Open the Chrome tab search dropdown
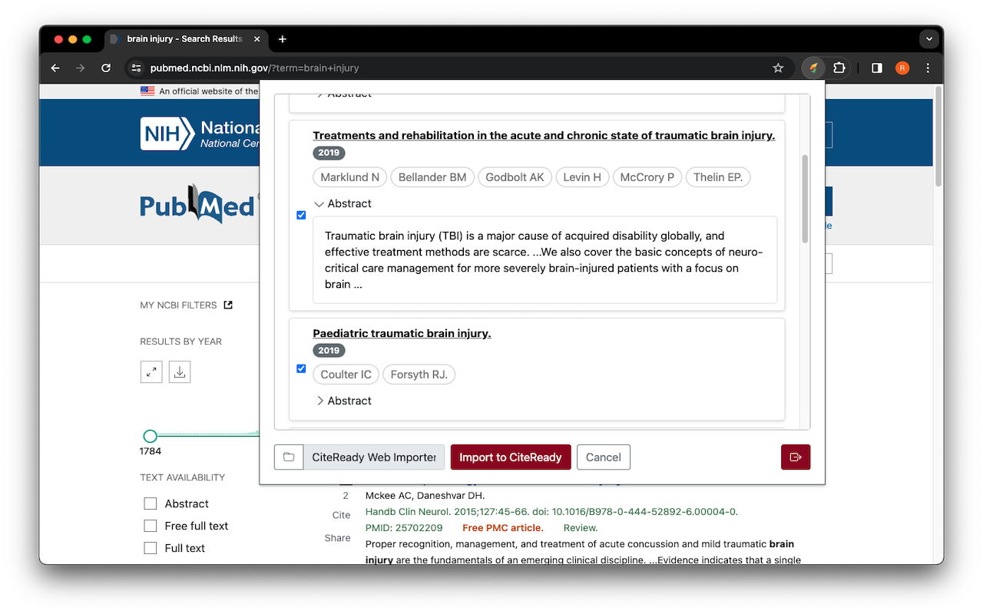 coord(929,39)
